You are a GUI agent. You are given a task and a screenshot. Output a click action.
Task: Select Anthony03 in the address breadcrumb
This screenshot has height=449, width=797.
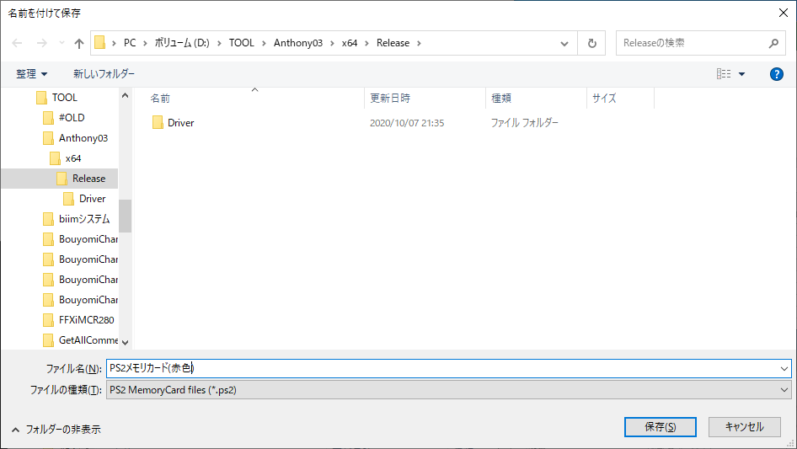[x=298, y=43]
